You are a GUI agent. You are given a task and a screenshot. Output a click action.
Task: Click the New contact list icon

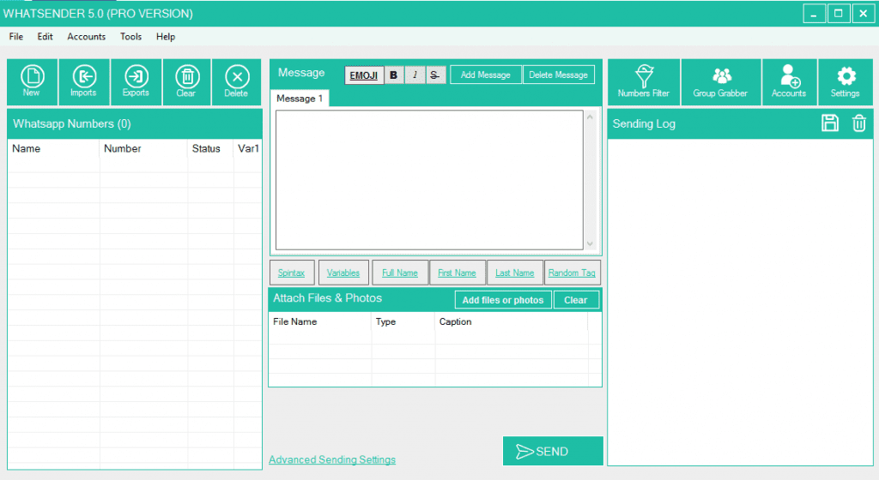(x=32, y=81)
